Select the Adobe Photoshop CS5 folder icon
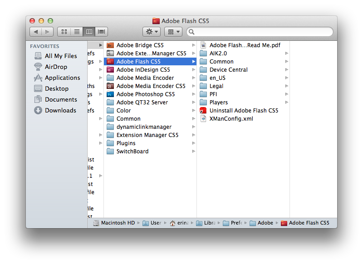363x264 pixels. [x=110, y=94]
